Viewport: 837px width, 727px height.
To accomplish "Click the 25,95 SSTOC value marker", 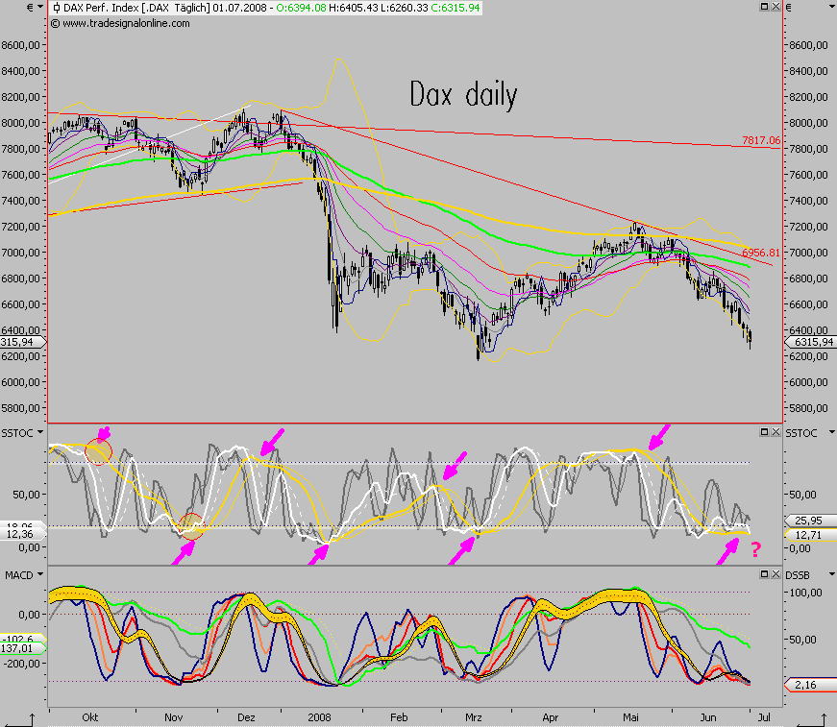I will [x=811, y=521].
